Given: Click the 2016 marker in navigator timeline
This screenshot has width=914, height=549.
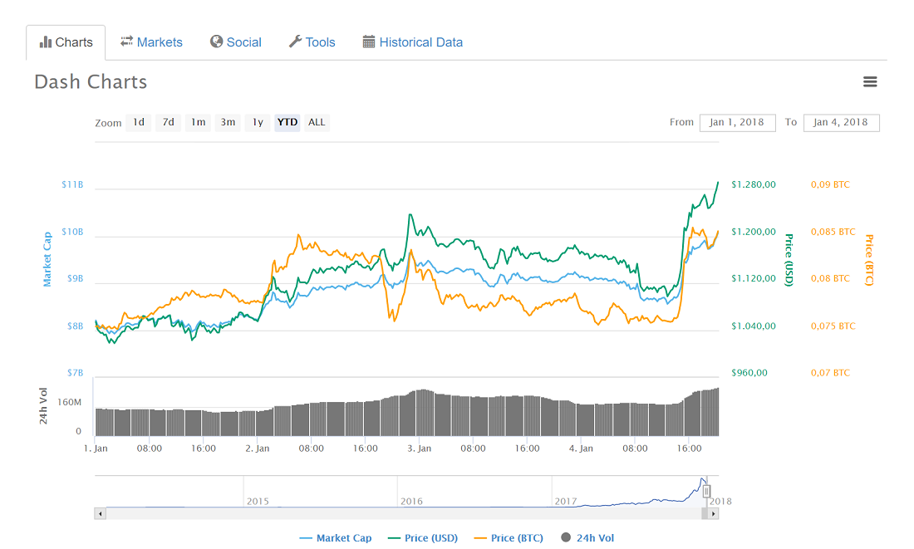Looking at the screenshot, I should [411, 501].
